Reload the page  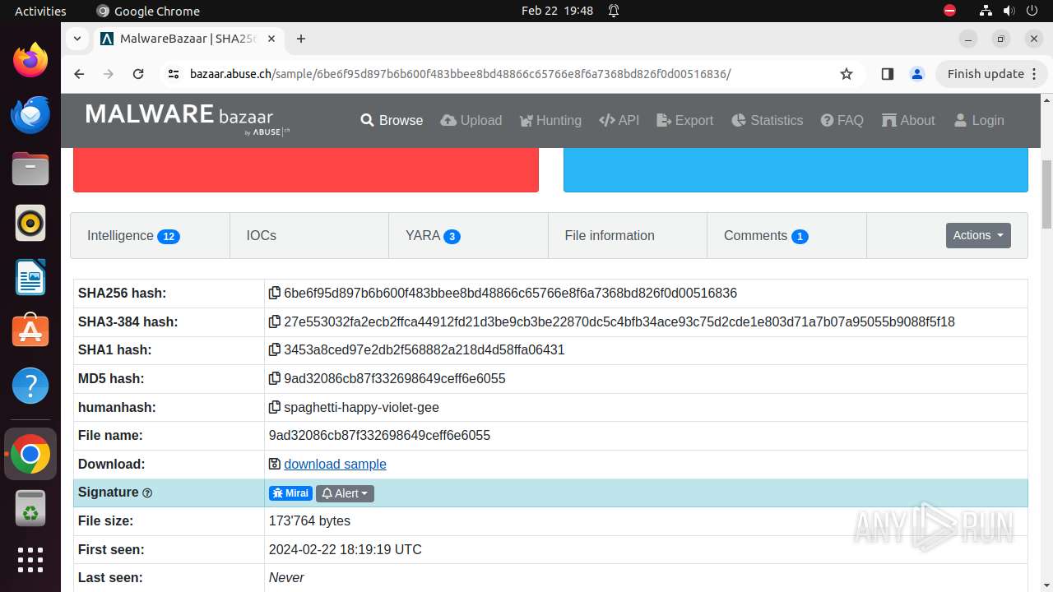(138, 74)
